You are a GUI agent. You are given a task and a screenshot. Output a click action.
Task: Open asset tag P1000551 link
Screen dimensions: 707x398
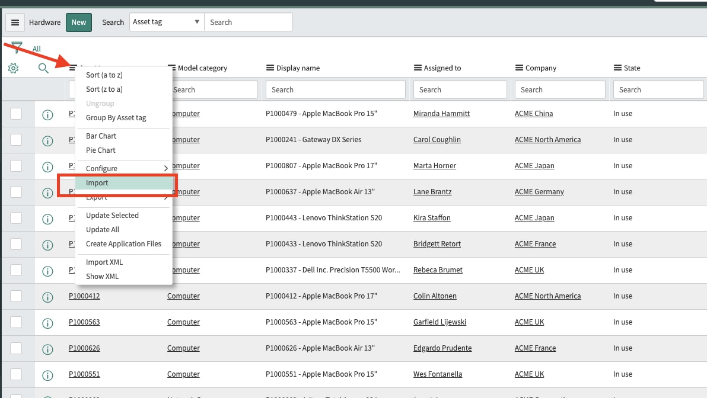pos(84,374)
